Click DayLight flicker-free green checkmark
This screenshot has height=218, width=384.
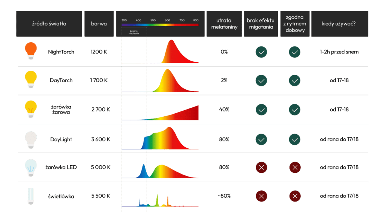click(261, 139)
